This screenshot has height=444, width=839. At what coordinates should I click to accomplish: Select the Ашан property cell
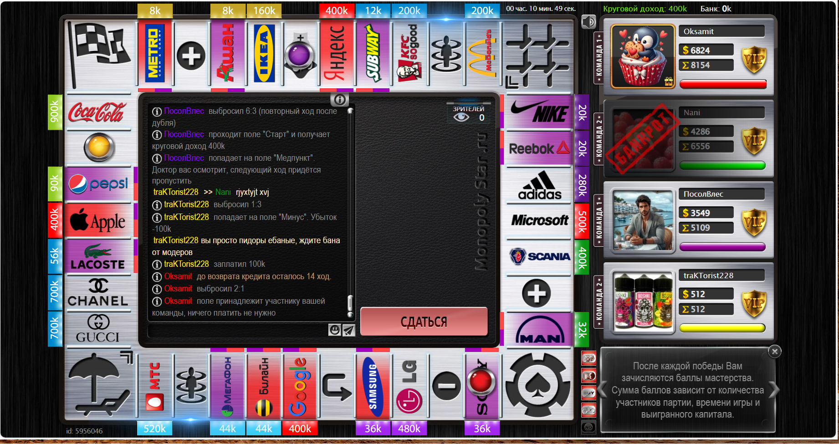tap(228, 54)
